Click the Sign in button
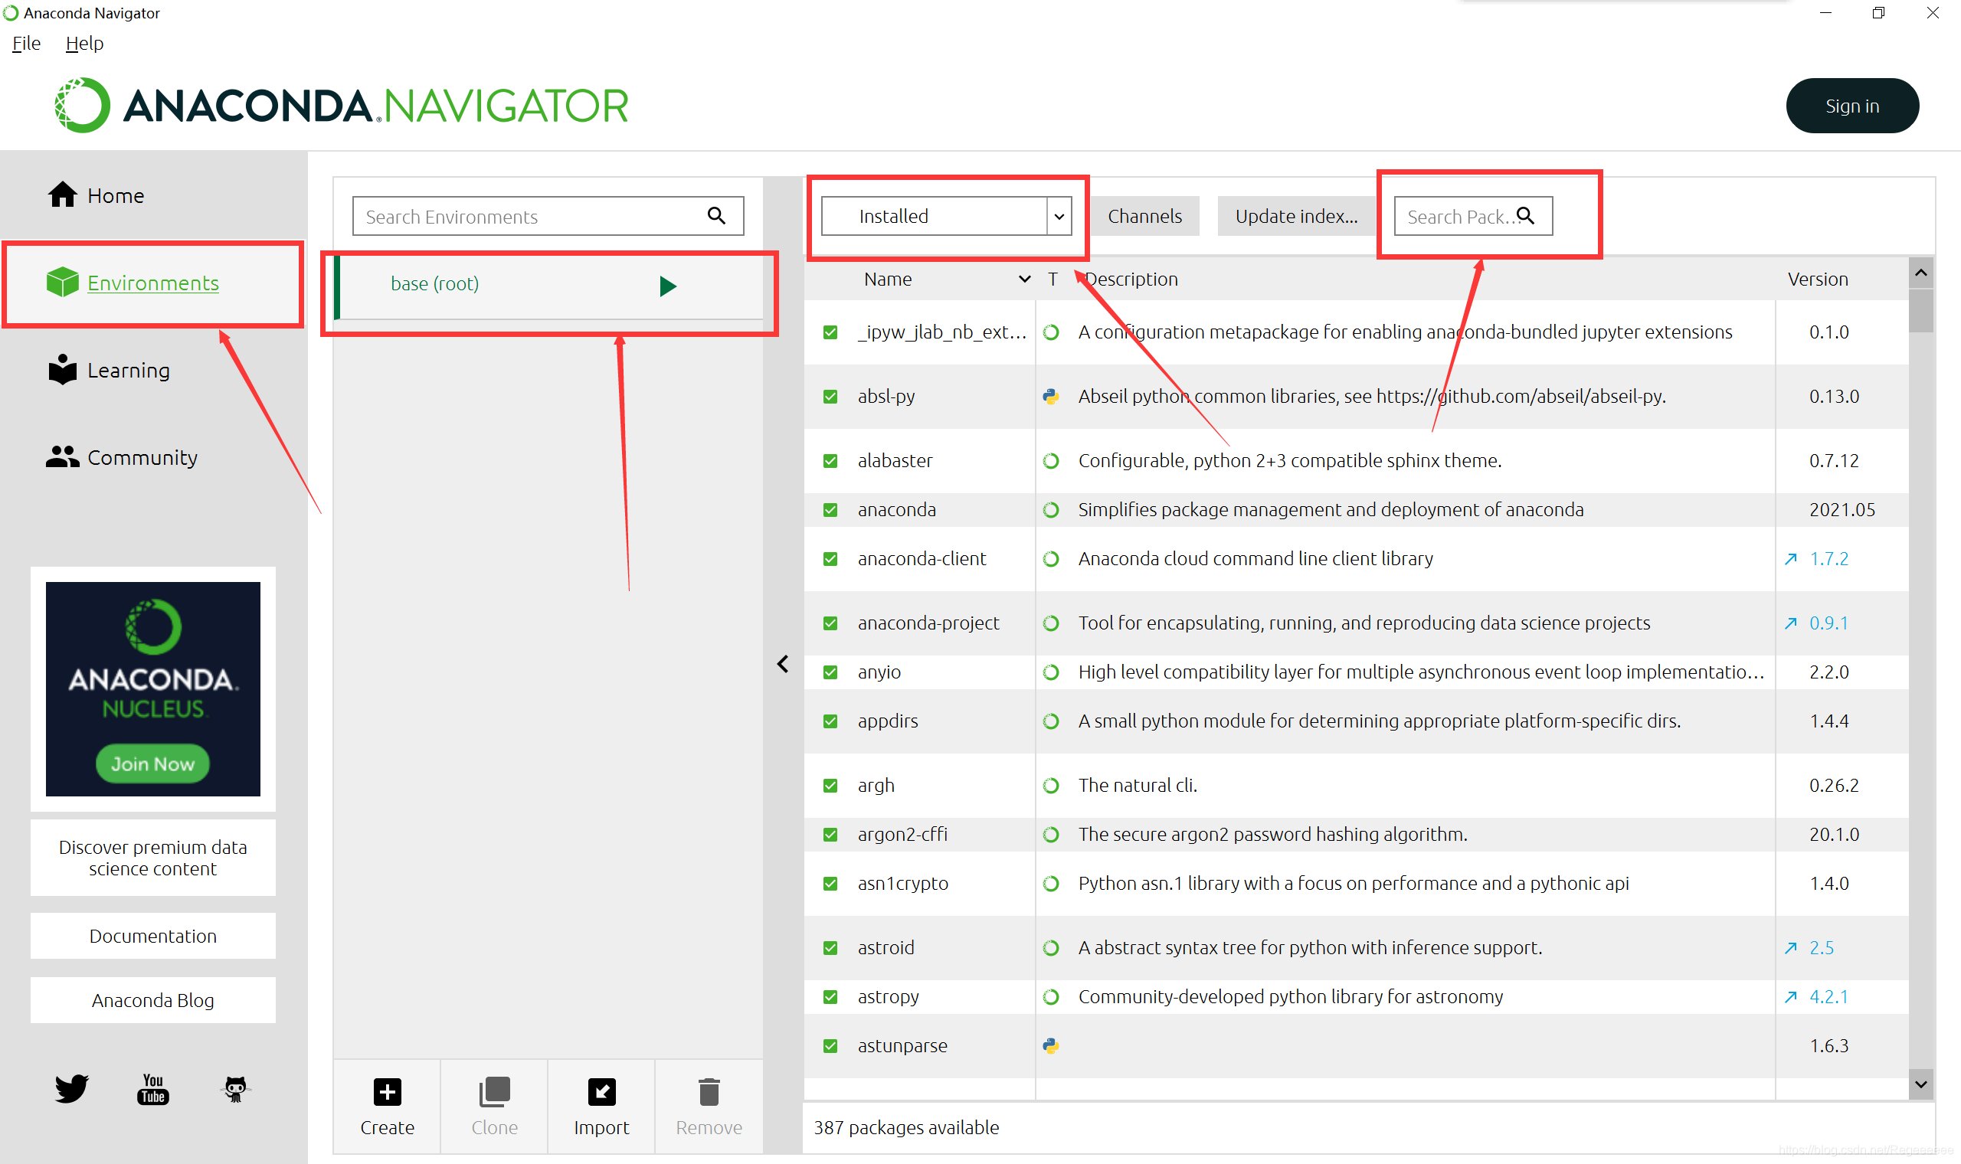This screenshot has height=1164, width=1961. 1851,106
